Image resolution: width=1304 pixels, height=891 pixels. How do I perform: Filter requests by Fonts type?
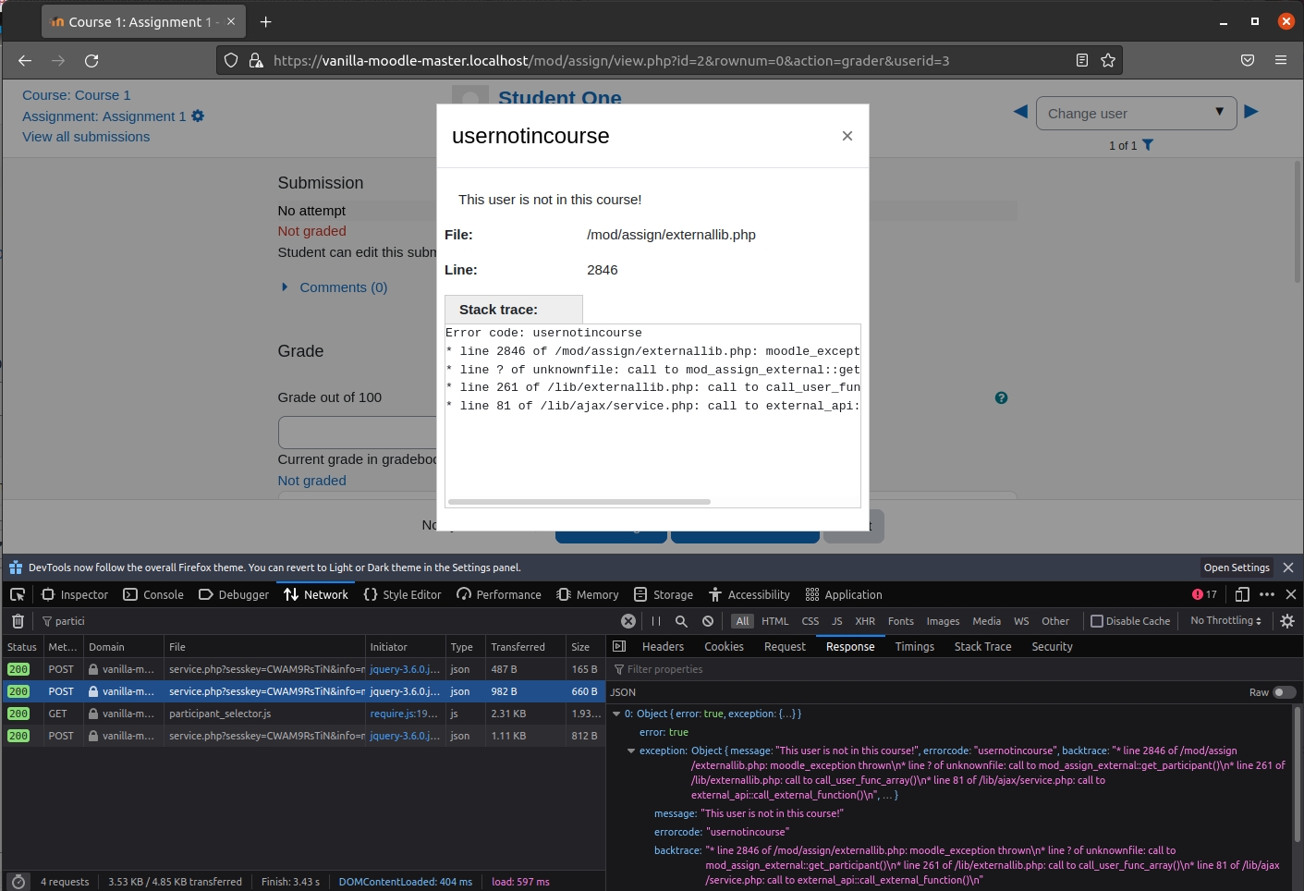pos(901,621)
